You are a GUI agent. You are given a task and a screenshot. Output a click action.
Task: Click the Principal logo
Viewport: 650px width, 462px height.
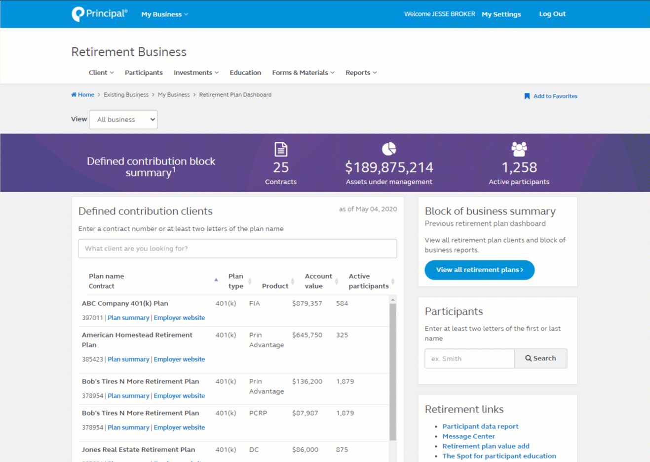99,14
